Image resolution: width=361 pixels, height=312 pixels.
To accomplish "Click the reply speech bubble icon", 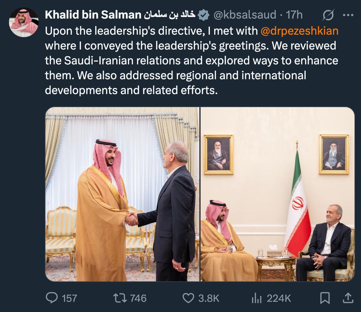I will (x=52, y=298).
